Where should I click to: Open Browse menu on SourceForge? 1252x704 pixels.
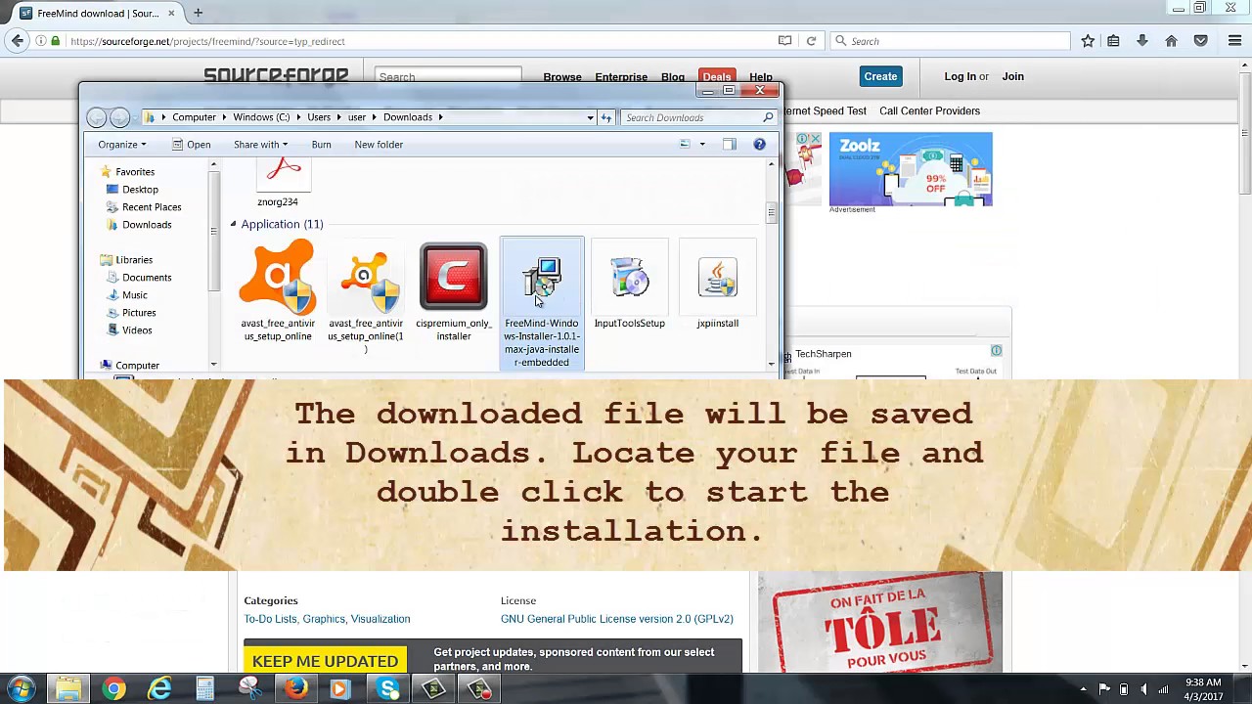coord(562,77)
